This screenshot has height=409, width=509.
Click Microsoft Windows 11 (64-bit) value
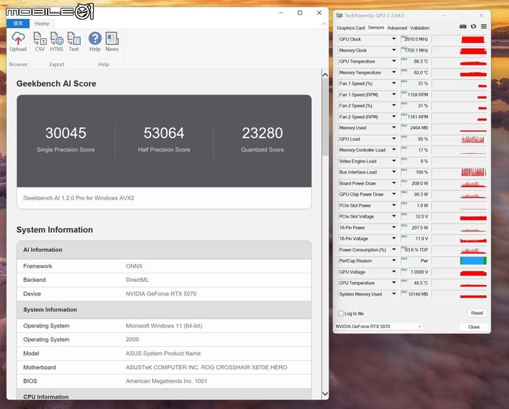[164, 326]
